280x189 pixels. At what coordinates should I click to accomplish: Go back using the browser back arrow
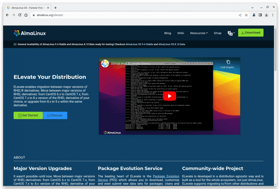click(x=7, y=15)
